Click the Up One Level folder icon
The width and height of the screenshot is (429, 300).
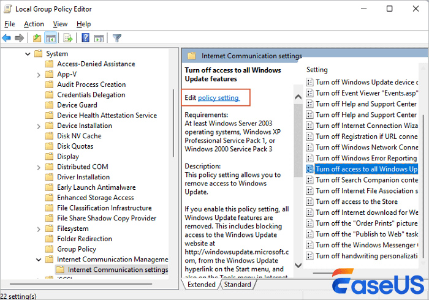(37, 38)
